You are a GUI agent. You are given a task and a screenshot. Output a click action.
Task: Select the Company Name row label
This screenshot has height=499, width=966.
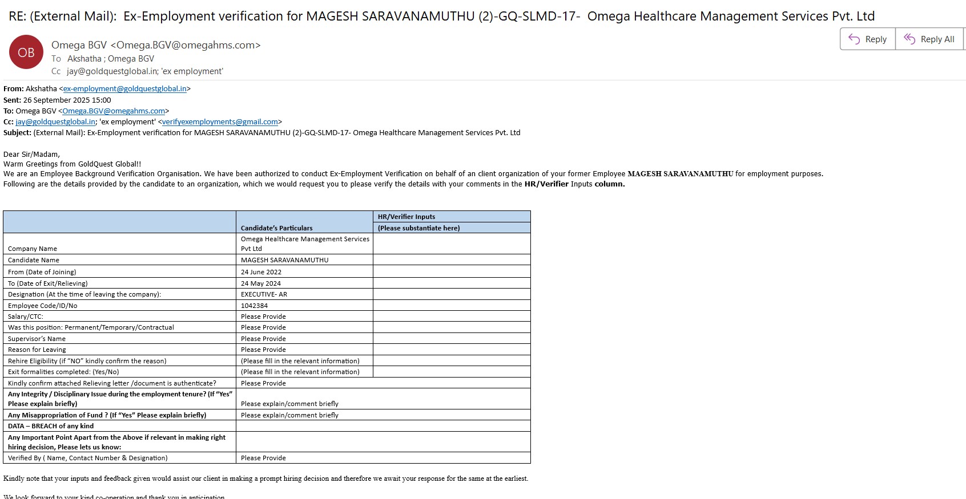click(x=33, y=249)
